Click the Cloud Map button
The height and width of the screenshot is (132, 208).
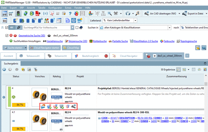tap(71, 48)
